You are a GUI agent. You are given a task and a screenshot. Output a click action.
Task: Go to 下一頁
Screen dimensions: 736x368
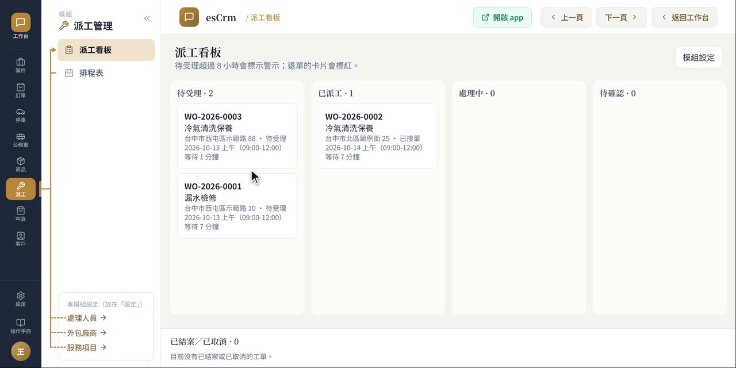tap(622, 17)
